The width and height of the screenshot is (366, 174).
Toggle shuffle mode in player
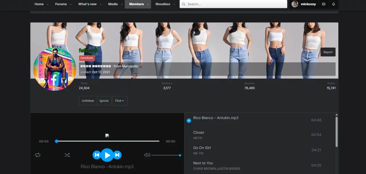[x=67, y=155]
